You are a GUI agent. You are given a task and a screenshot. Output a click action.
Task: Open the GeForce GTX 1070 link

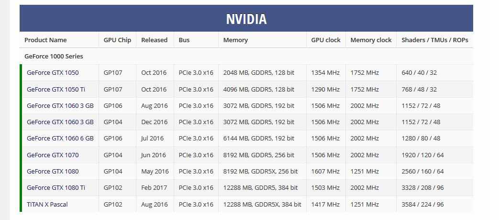tap(53, 155)
